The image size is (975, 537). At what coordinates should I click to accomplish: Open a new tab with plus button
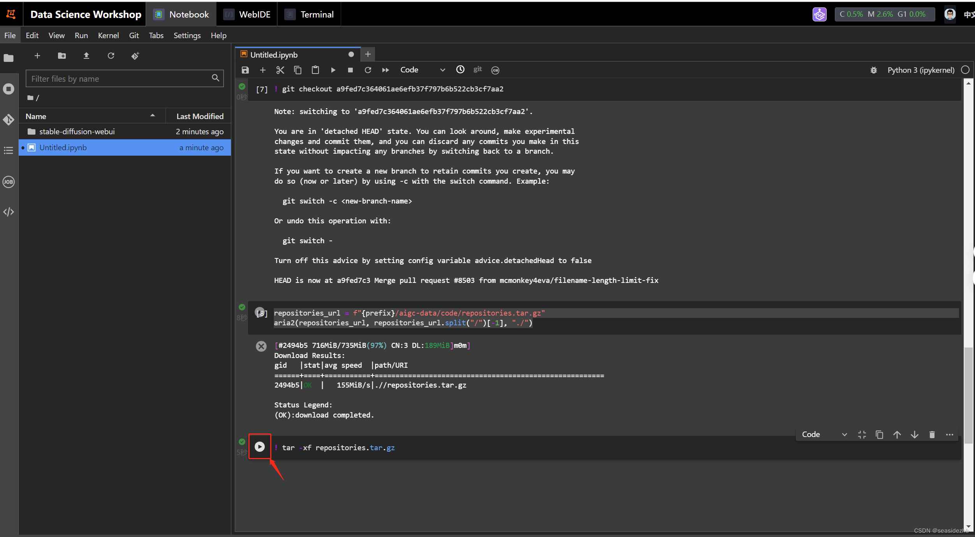(x=368, y=54)
